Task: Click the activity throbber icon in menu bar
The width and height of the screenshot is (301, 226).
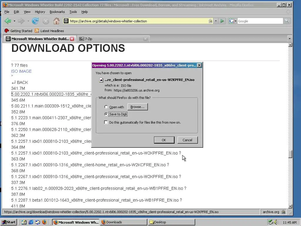Action: tap(288, 12)
